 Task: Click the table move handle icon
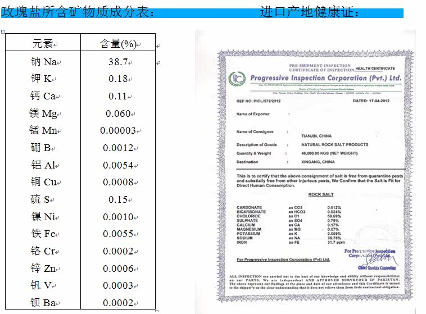click(3, 31)
